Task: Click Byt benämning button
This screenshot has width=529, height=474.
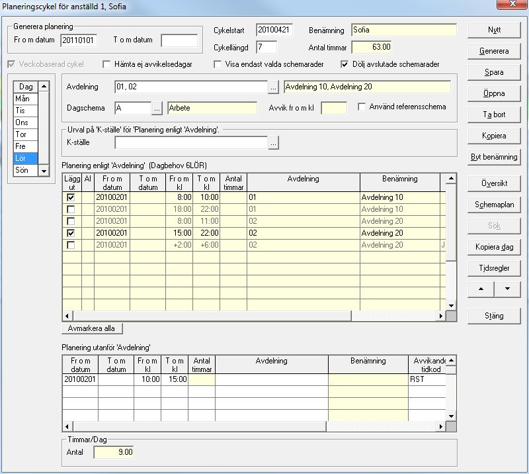Action: pyautogui.click(x=494, y=157)
